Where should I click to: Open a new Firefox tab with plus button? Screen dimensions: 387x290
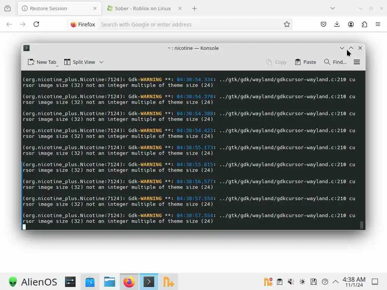194,9
